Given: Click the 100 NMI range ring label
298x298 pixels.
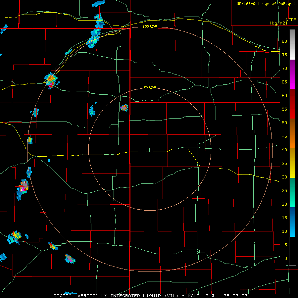Looking at the screenshot, I should coord(150,26).
